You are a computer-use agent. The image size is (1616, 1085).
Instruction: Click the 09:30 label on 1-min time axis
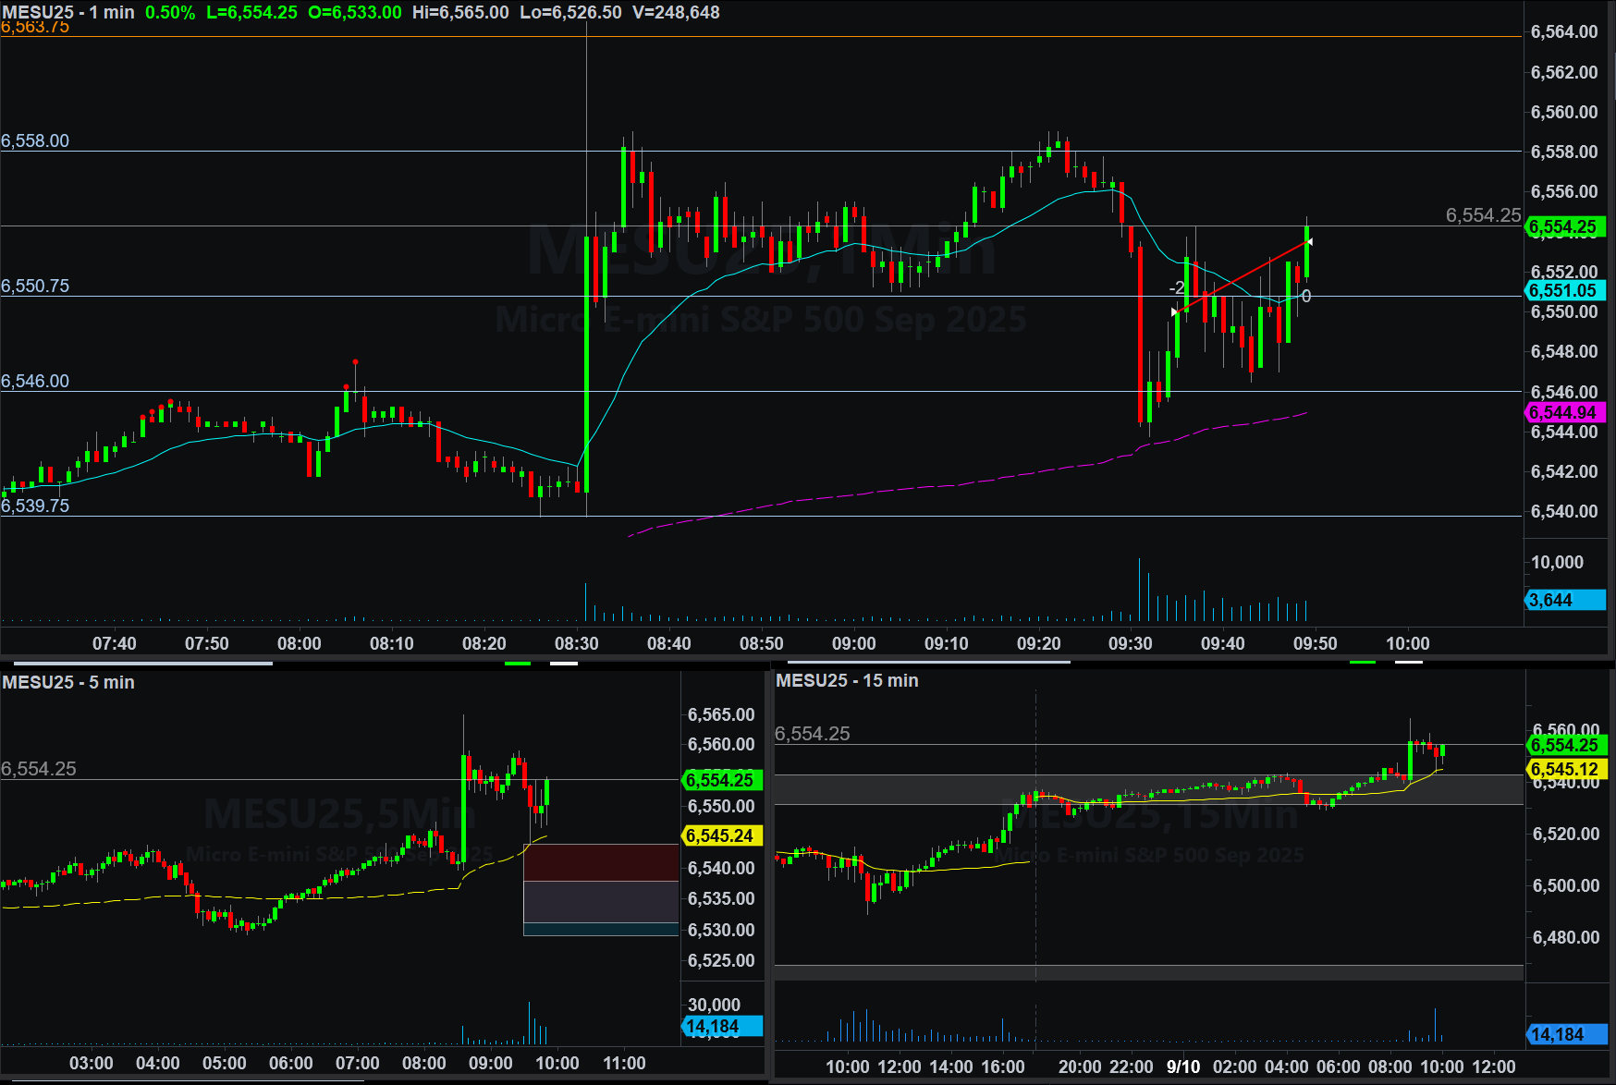pos(1130,643)
